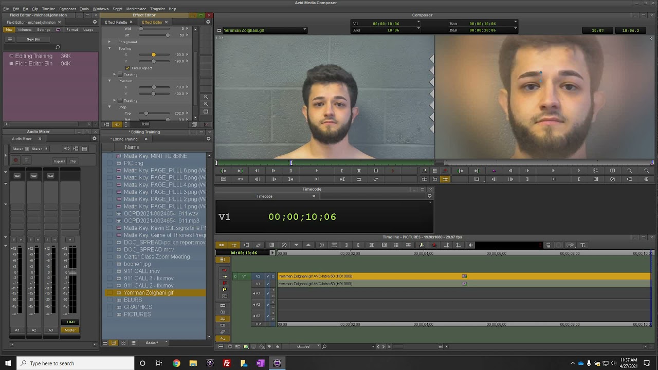
Task: Click the highlighted Effect Mode icon between monitors
Action: point(445,179)
